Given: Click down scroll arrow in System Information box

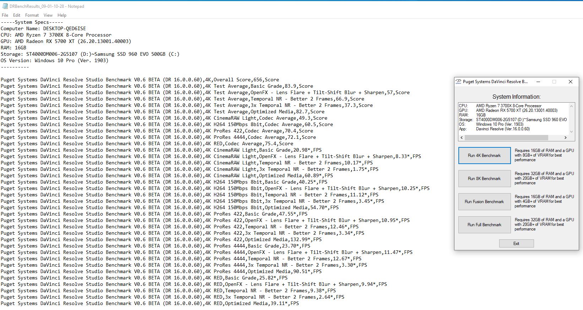Looking at the screenshot, I should [571, 131].
